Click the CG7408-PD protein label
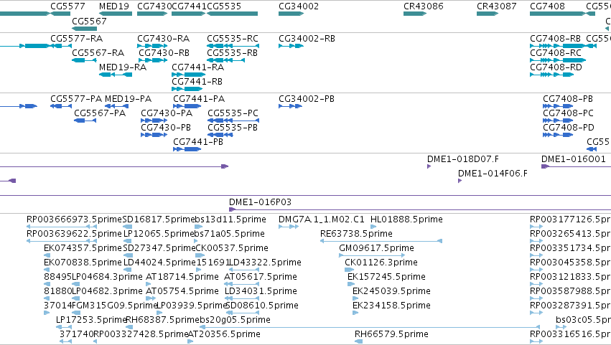This screenshot has height=345, width=611. click(569, 128)
